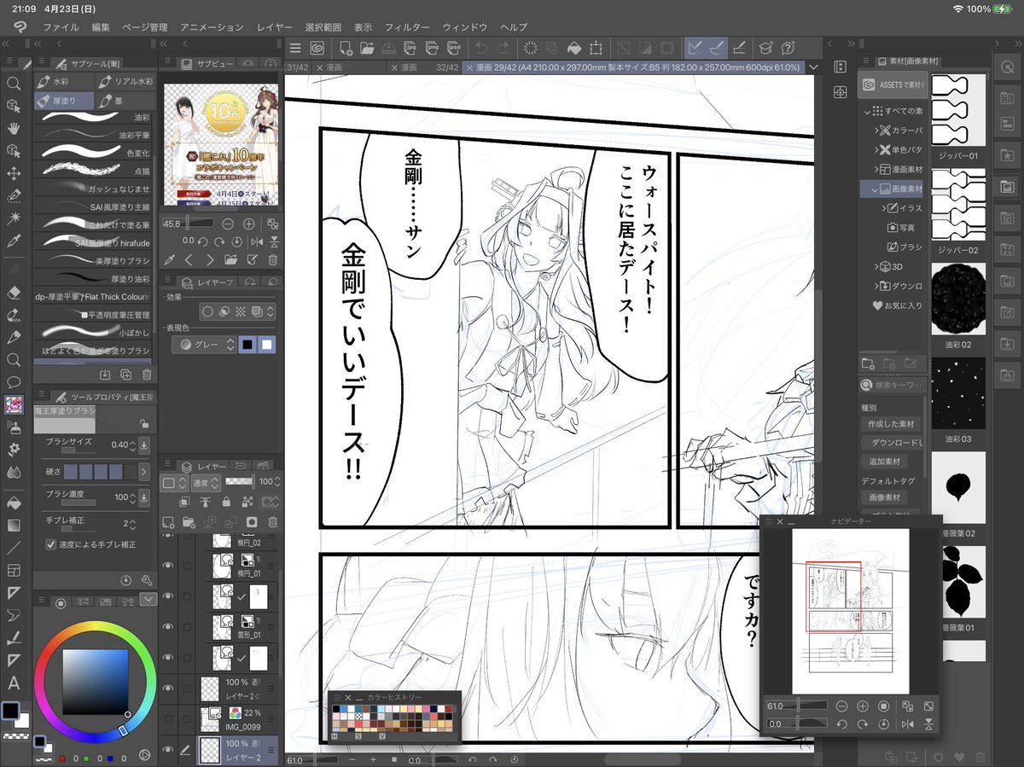Expand カラーパ folder in material tree
Viewport: 1024px width, 767px height.
(877, 131)
